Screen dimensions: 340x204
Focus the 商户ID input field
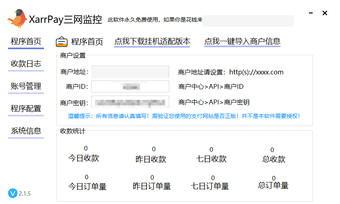(x=130, y=86)
